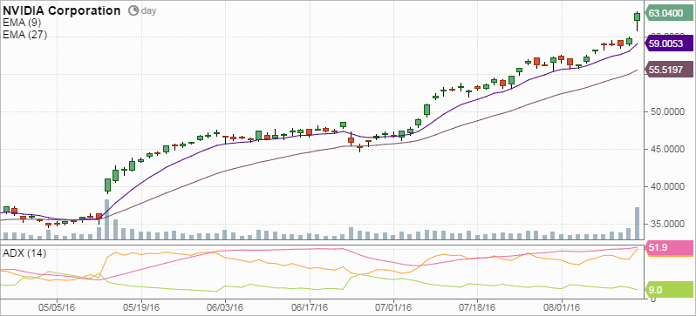The height and width of the screenshot is (316, 696).
Task: Click the tallest volume bar in mid-May
Action: point(107,219)
